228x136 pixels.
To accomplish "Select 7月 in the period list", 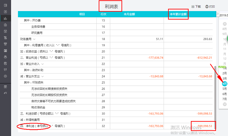I will point(224,99).
